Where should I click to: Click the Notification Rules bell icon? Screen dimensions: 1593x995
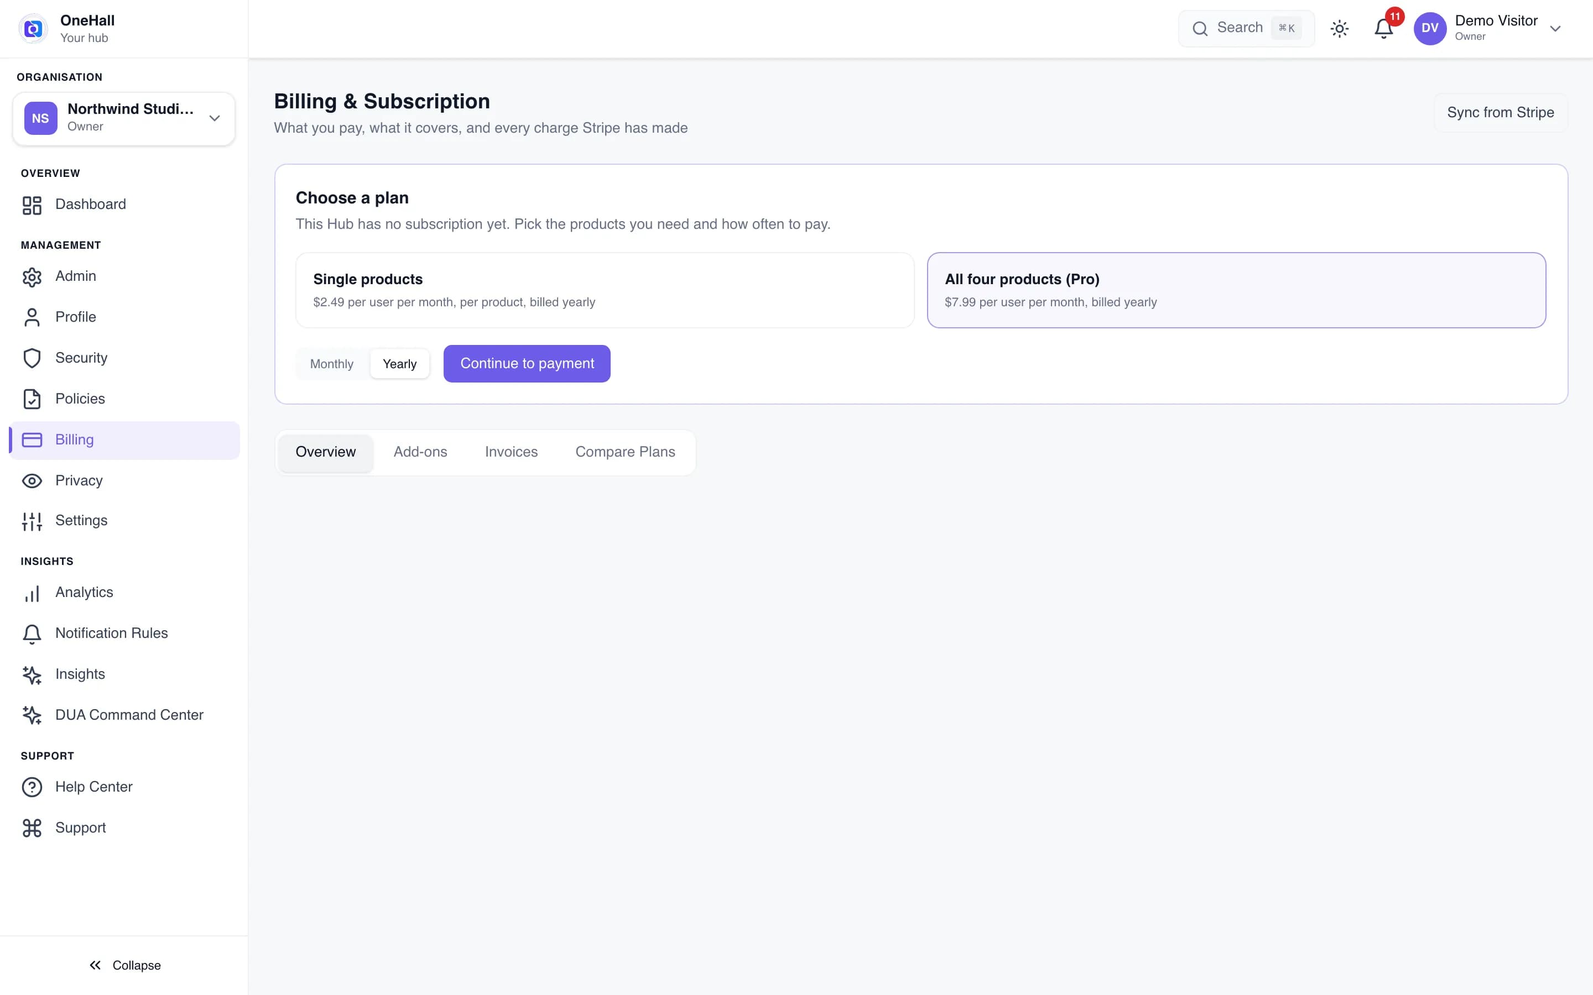click(32, 633)
